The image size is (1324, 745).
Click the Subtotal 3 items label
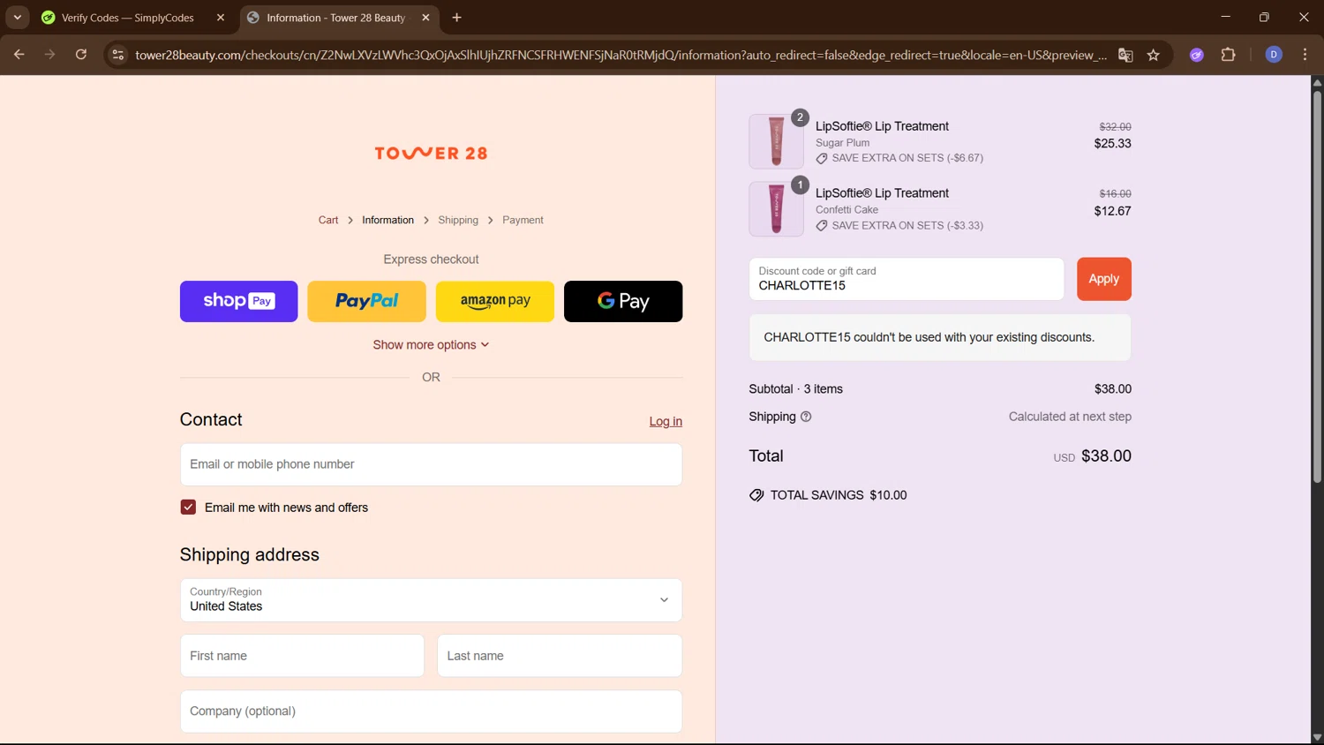coord(795,389)
